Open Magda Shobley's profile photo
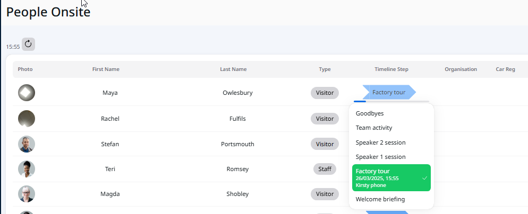Viewport: 528px width, 214px height. (27, 194)
